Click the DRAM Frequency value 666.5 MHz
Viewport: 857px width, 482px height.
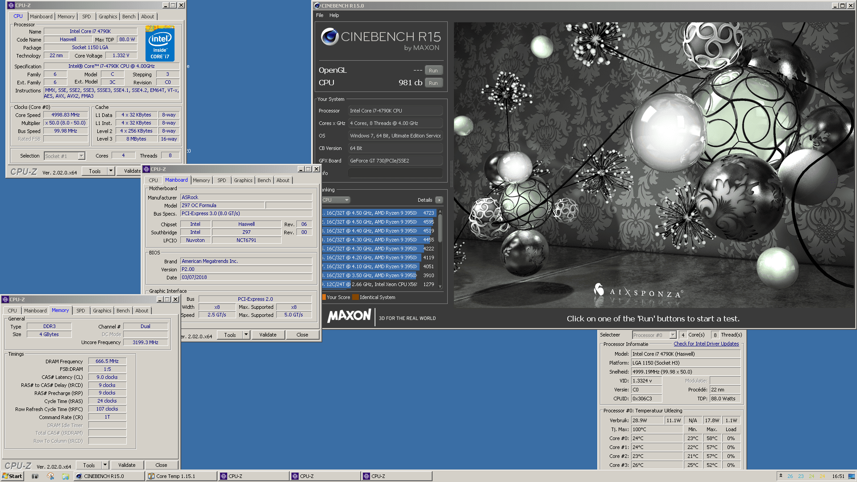pos(107,361)
